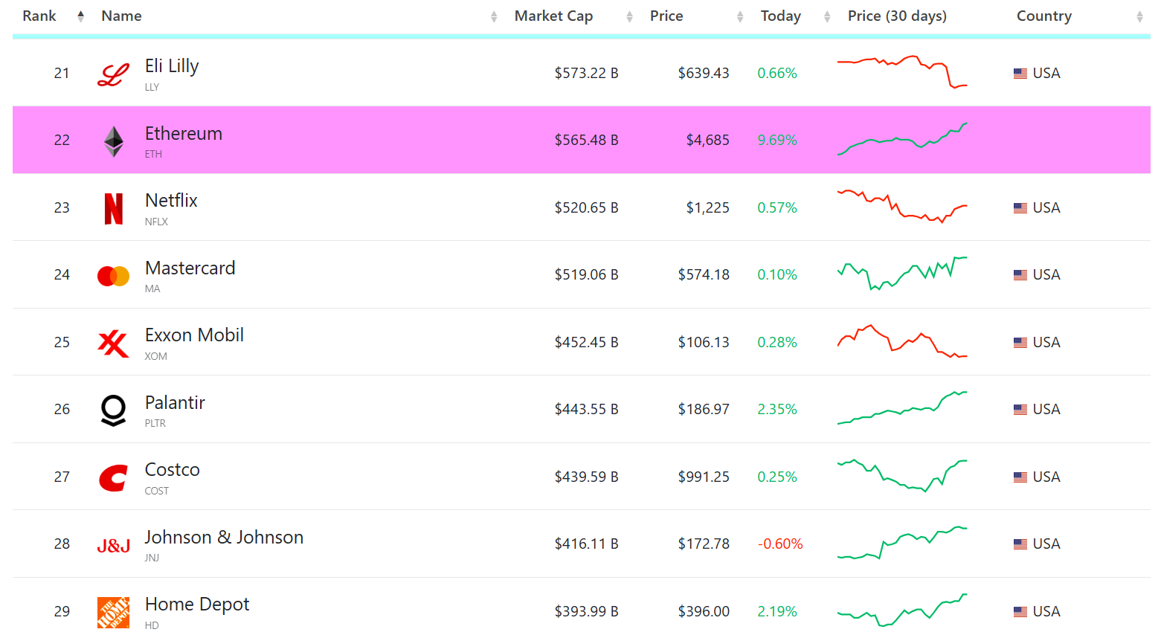View Exxon Mobil 30-day price chart
The height and width of the screenshot is (635, 1161).
pos(902,341)
